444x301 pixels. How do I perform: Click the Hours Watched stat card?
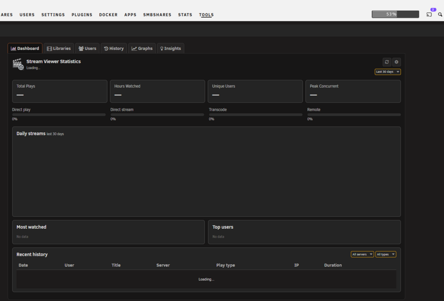158,91
